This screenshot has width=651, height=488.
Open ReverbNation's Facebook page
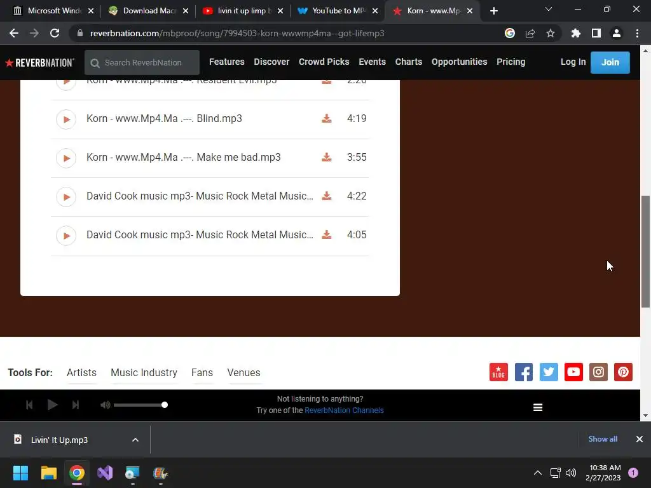click(524, 372)
